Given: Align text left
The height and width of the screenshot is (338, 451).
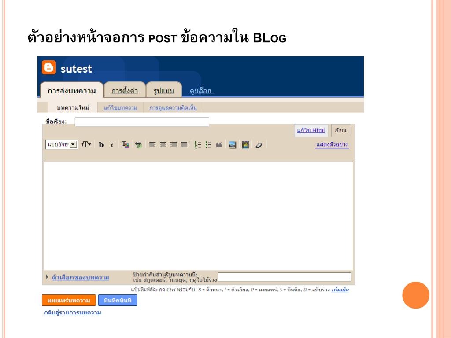Looking at the screenshot, I should [x=152, y=145].
